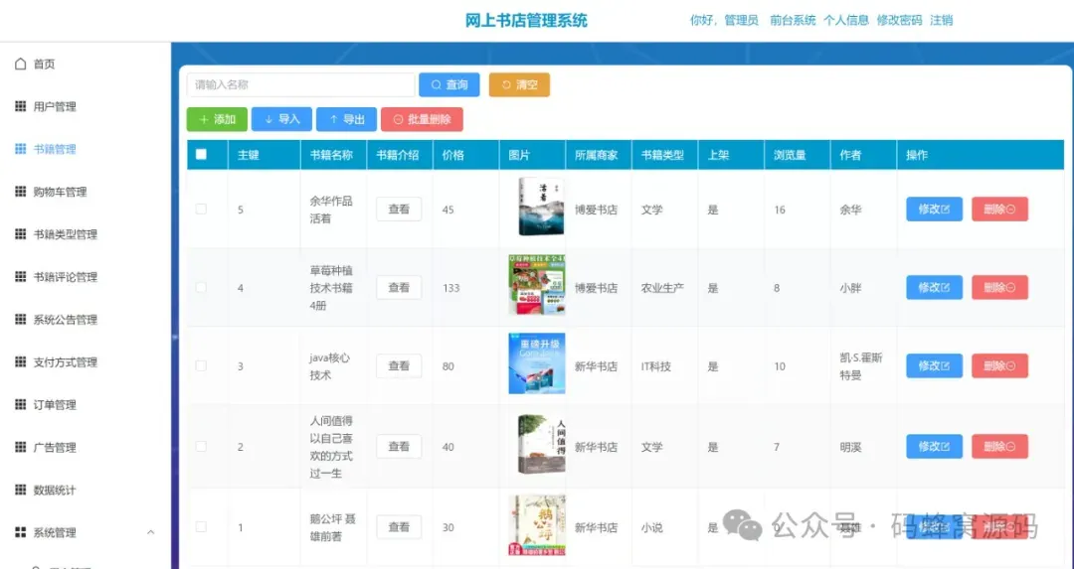The height and width of the screenshot is (569, 1074).
Task: Open the strawberry planting book cover image
Action: (537, 284)
